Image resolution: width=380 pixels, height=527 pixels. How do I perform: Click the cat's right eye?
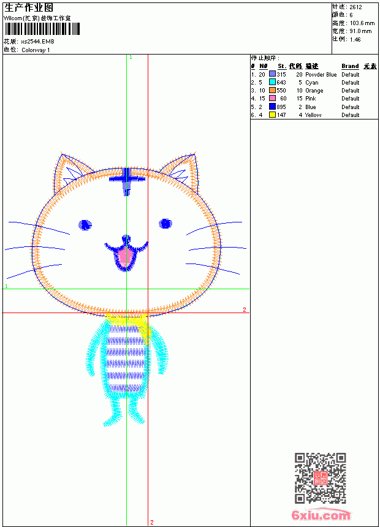[165, 223]
